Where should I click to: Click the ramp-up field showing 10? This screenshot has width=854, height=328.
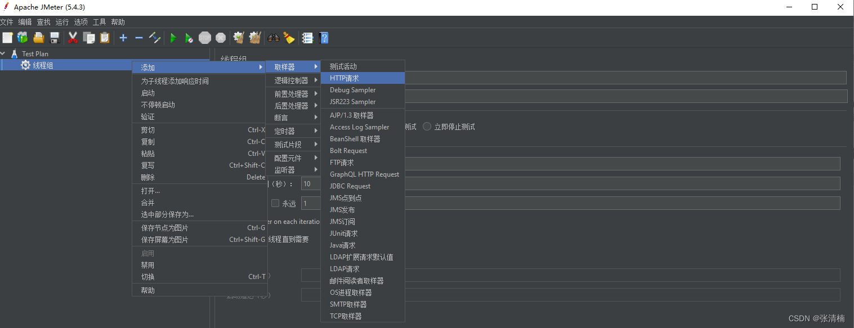pos(571,183)
